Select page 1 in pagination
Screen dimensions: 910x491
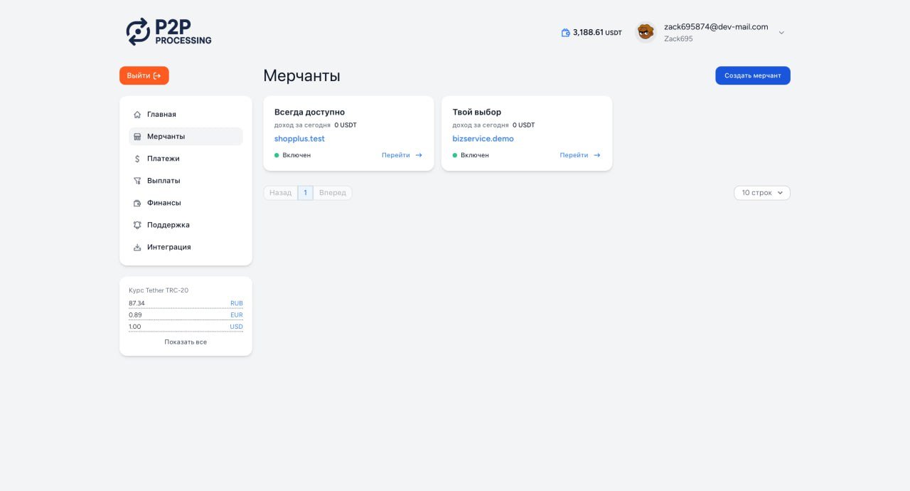pyautogui.click(x=305, y=193)
